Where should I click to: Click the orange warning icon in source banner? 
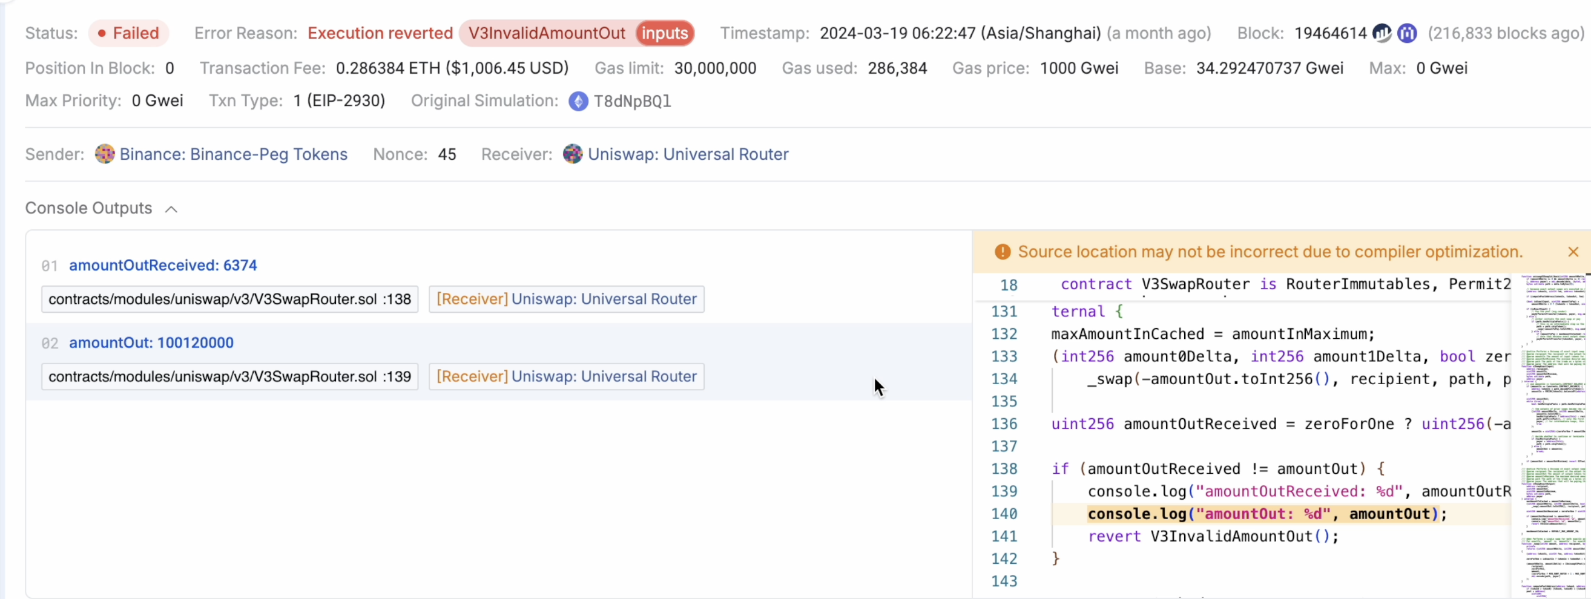tap(1003, 252)
